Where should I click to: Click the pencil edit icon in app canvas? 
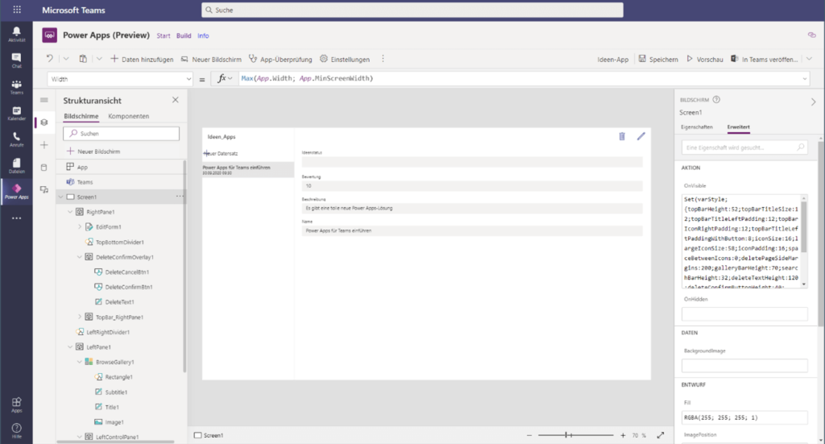pyautogui.click(x=641, y=136)
